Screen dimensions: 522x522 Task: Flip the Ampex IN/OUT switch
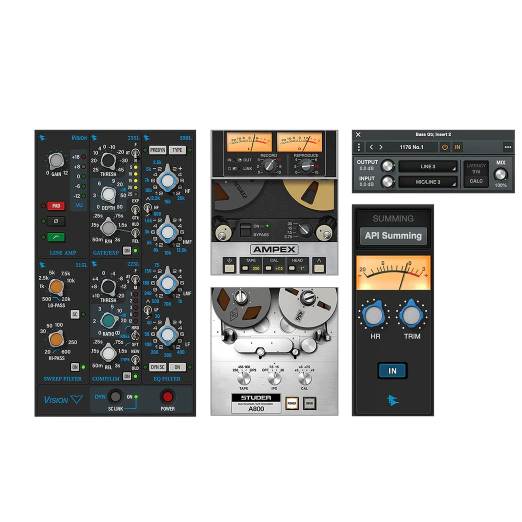point(237,160)
